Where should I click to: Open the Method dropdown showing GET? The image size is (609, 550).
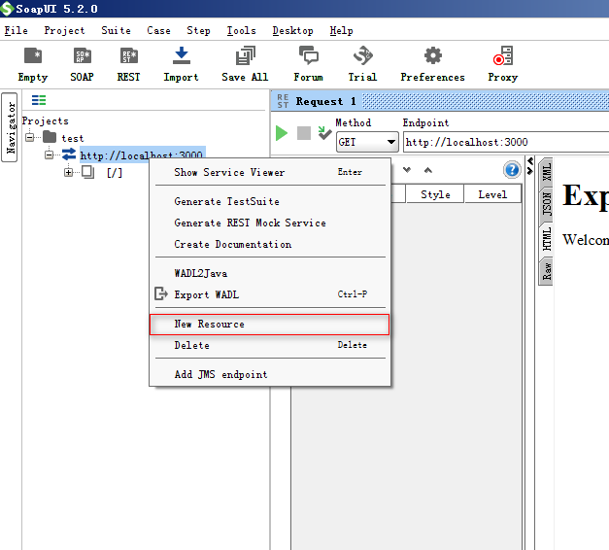367,142
